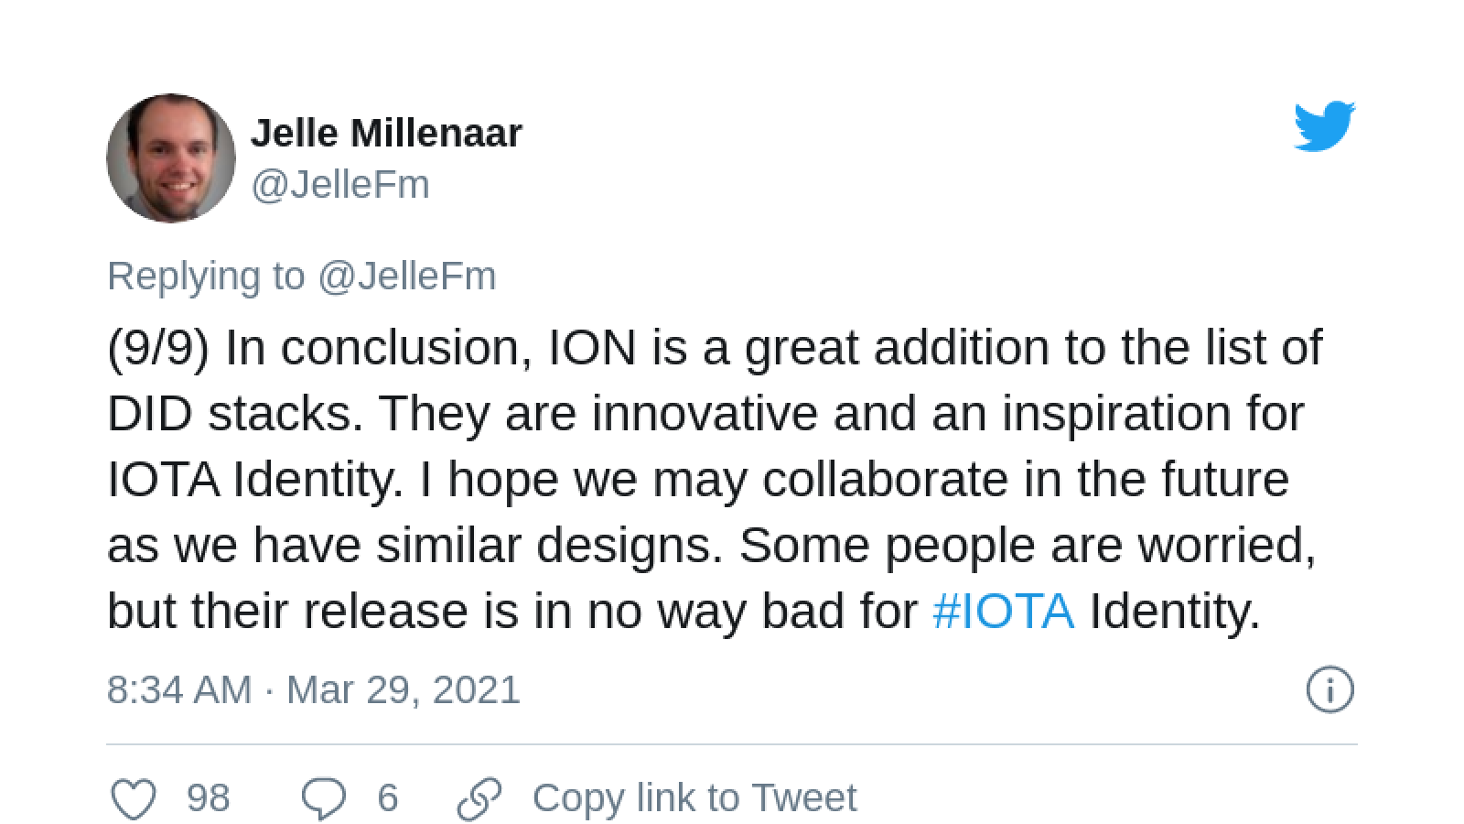Visit the Jelle Millenaar display name link

pos(386,134)
